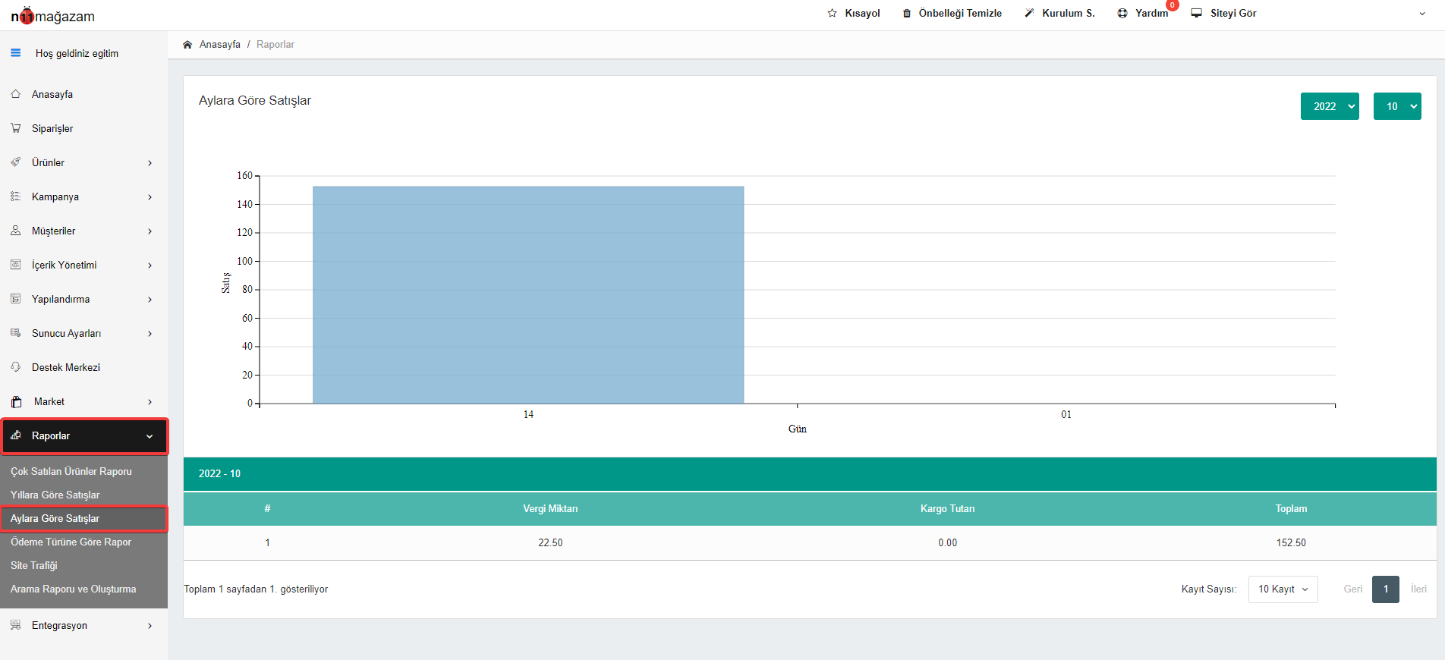Click the 2022 - 10 table title

click(x=219, y=473)
